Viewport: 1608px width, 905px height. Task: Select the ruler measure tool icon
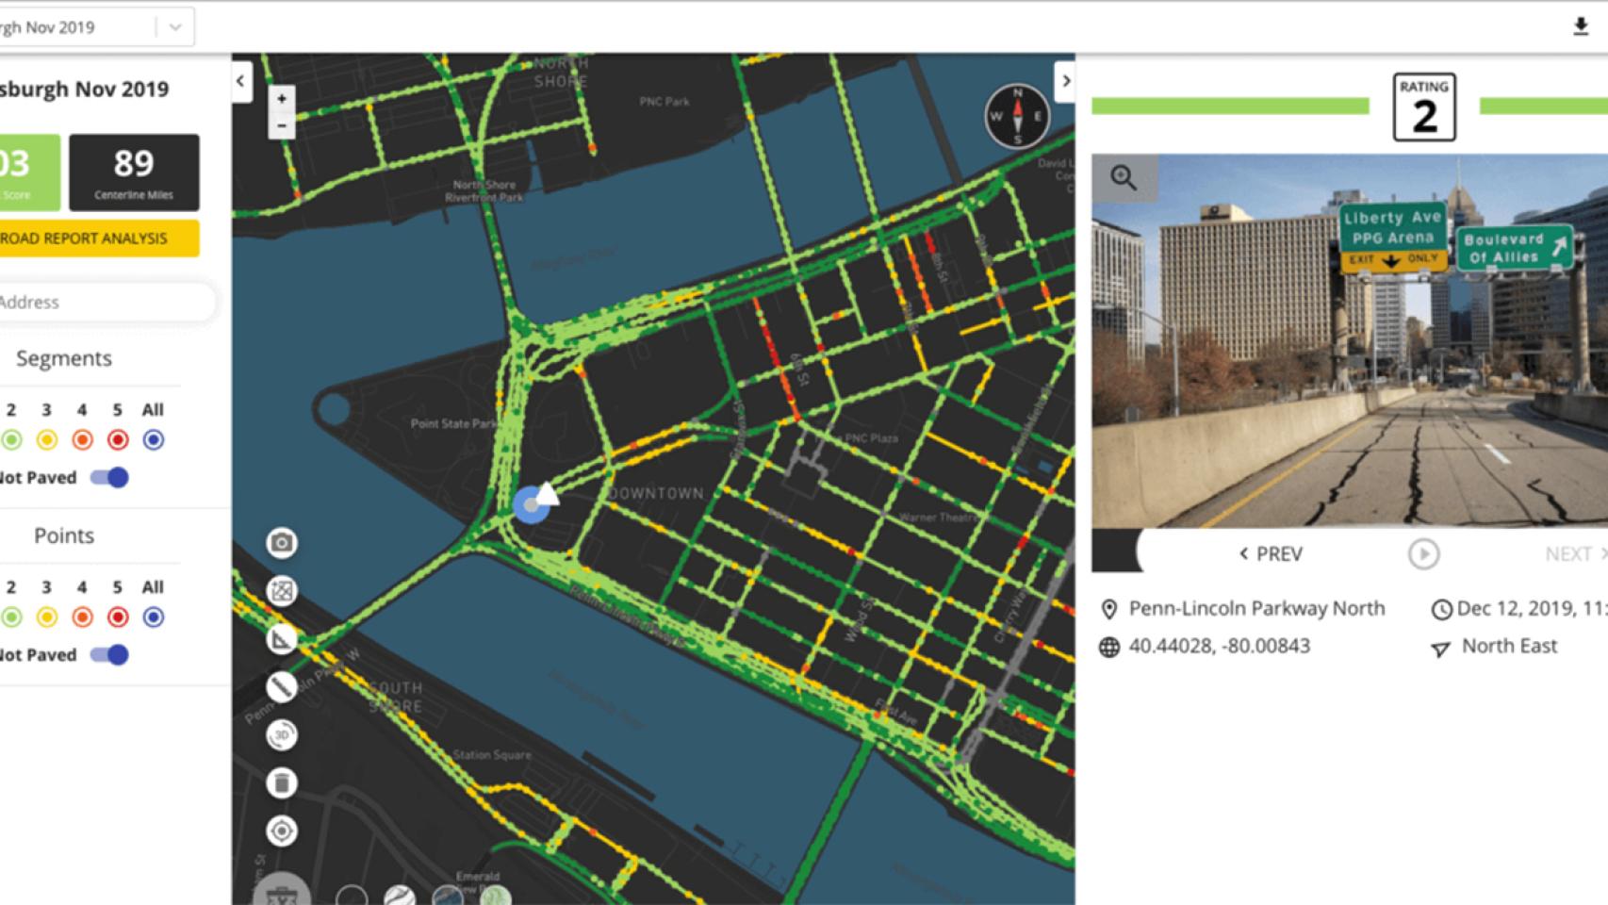281,686
